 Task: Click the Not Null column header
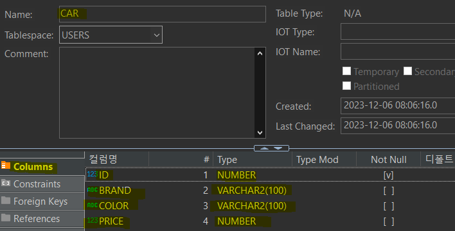[x=389, y=159]
